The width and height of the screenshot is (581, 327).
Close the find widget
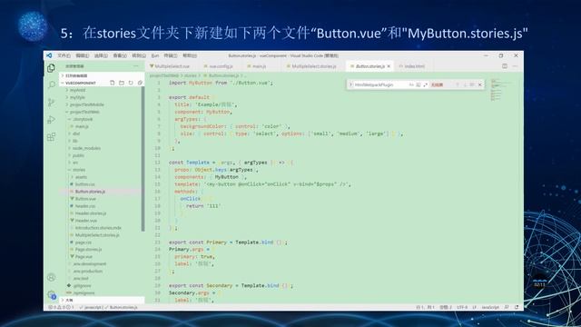coord(480,84)
